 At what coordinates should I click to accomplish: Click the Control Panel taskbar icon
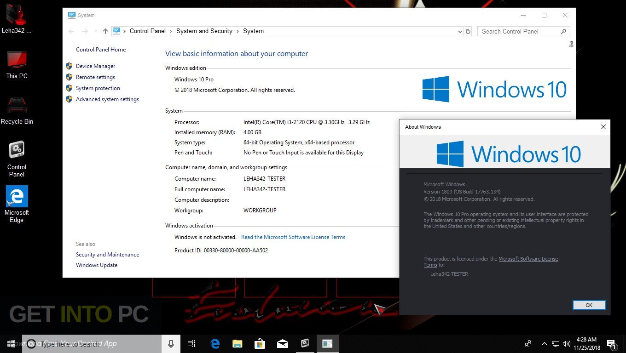[x=305, y=343]
